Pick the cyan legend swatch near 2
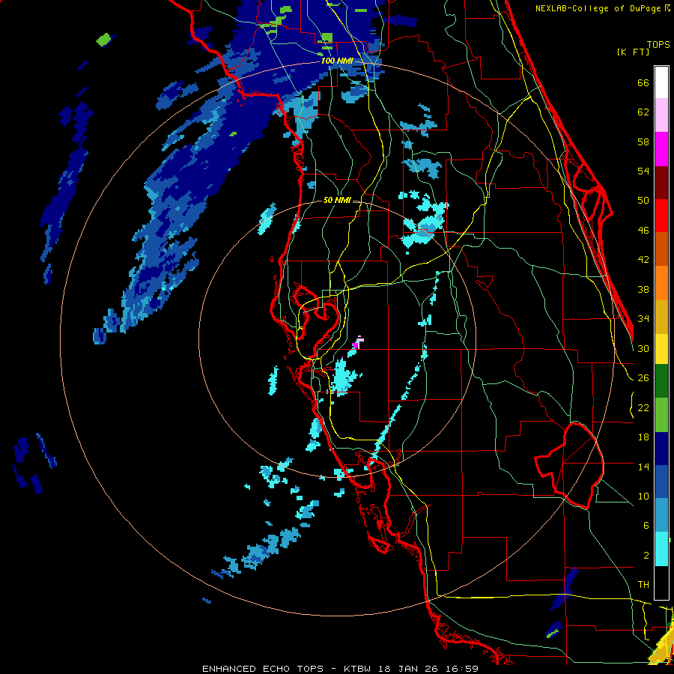The height and width of the screenshot is (674, 674). 661,549
